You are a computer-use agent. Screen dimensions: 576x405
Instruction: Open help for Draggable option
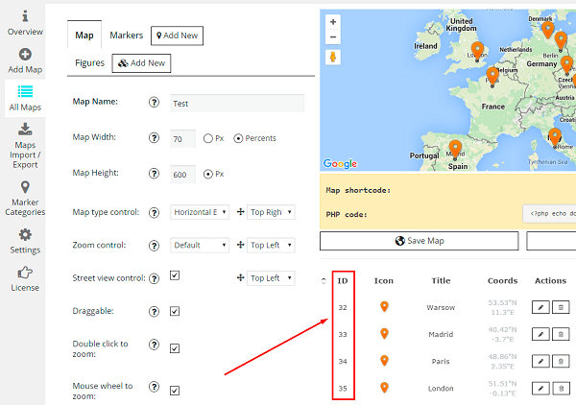tap(154, 311)
